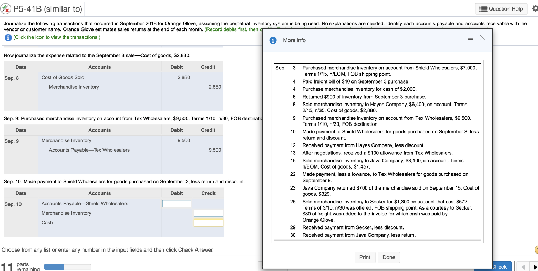
Task: Click 'Received payment from Java Company, less return' line
Action: pos(359,235)
